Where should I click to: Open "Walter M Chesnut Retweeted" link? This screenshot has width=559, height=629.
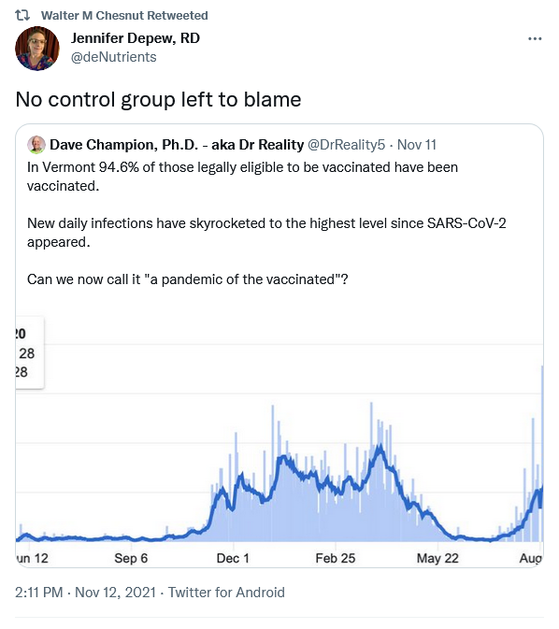[124, 16]
